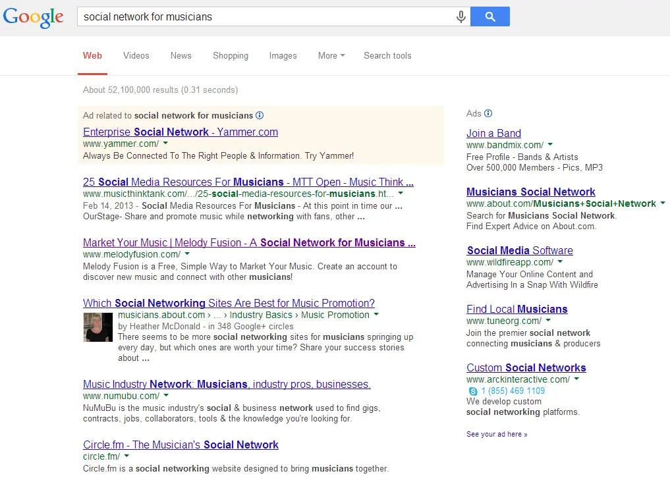Switch to the Images tab
670x486 pixels.
(283, 56)
